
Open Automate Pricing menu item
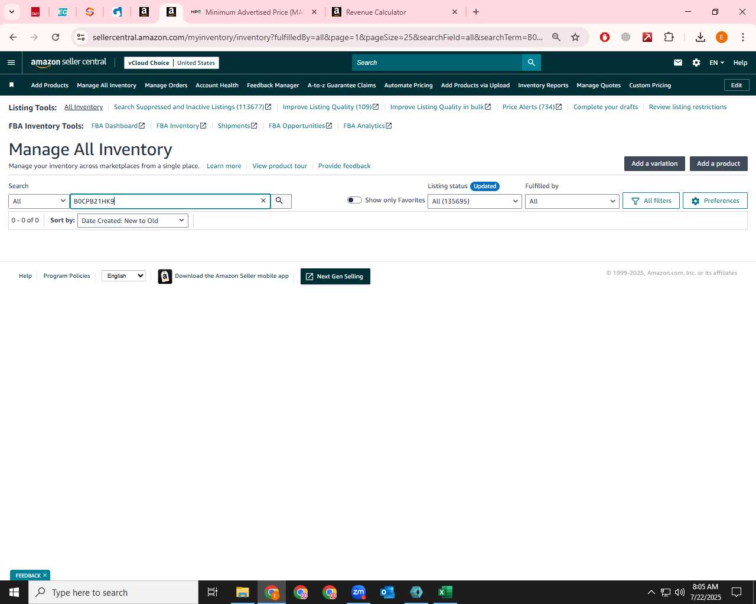tap(408, 85)
